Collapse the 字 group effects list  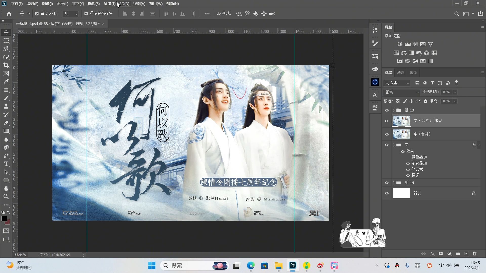point(479,145)
